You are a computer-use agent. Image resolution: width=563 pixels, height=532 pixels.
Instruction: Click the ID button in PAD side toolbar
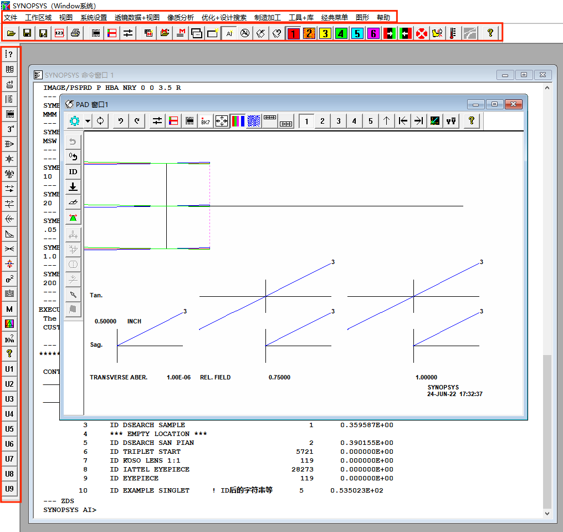(x=73, y=171)
